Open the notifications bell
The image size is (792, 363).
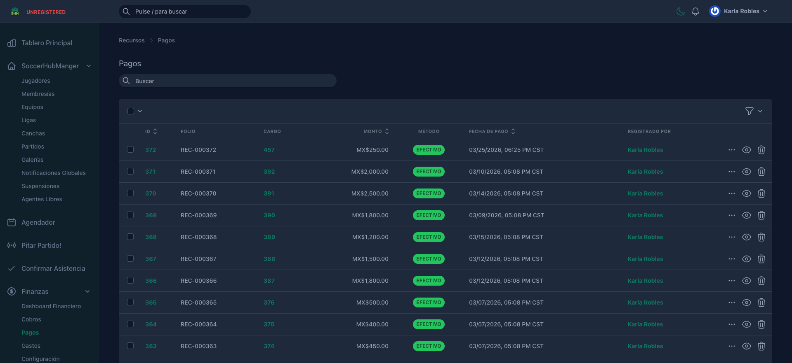click(x=695, y=12)
